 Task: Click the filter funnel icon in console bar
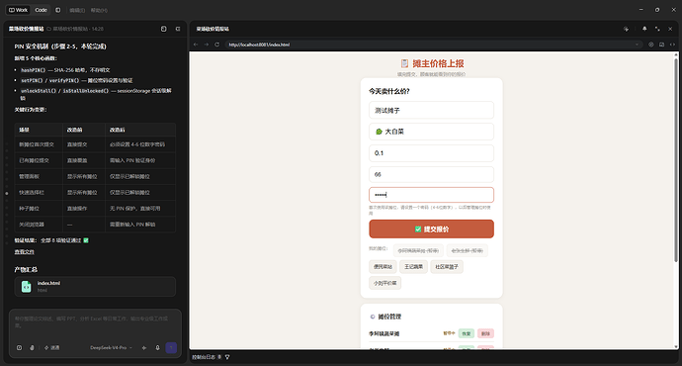point(227,357)
